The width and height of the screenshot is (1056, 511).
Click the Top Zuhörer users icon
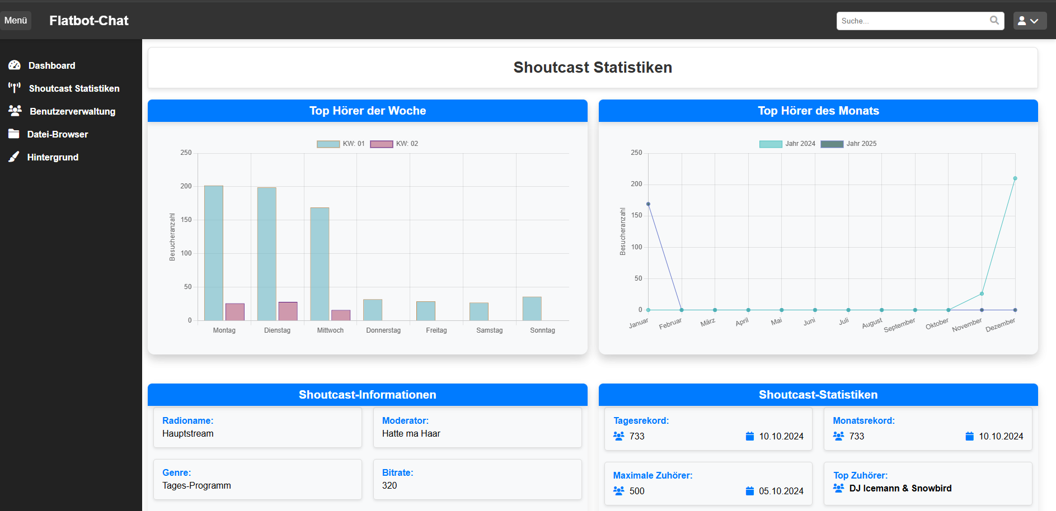click(838, 488)
